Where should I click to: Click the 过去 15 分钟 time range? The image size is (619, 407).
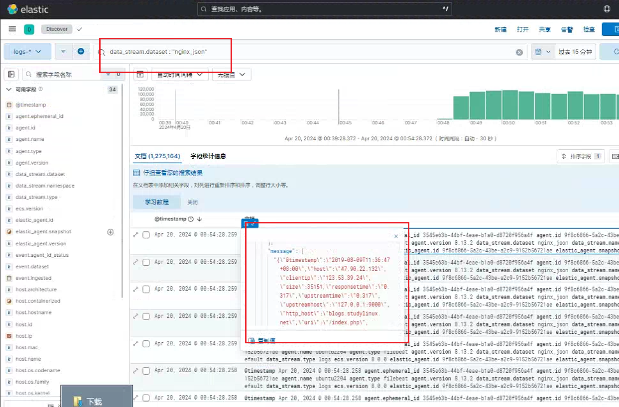(x=575, y=52)
